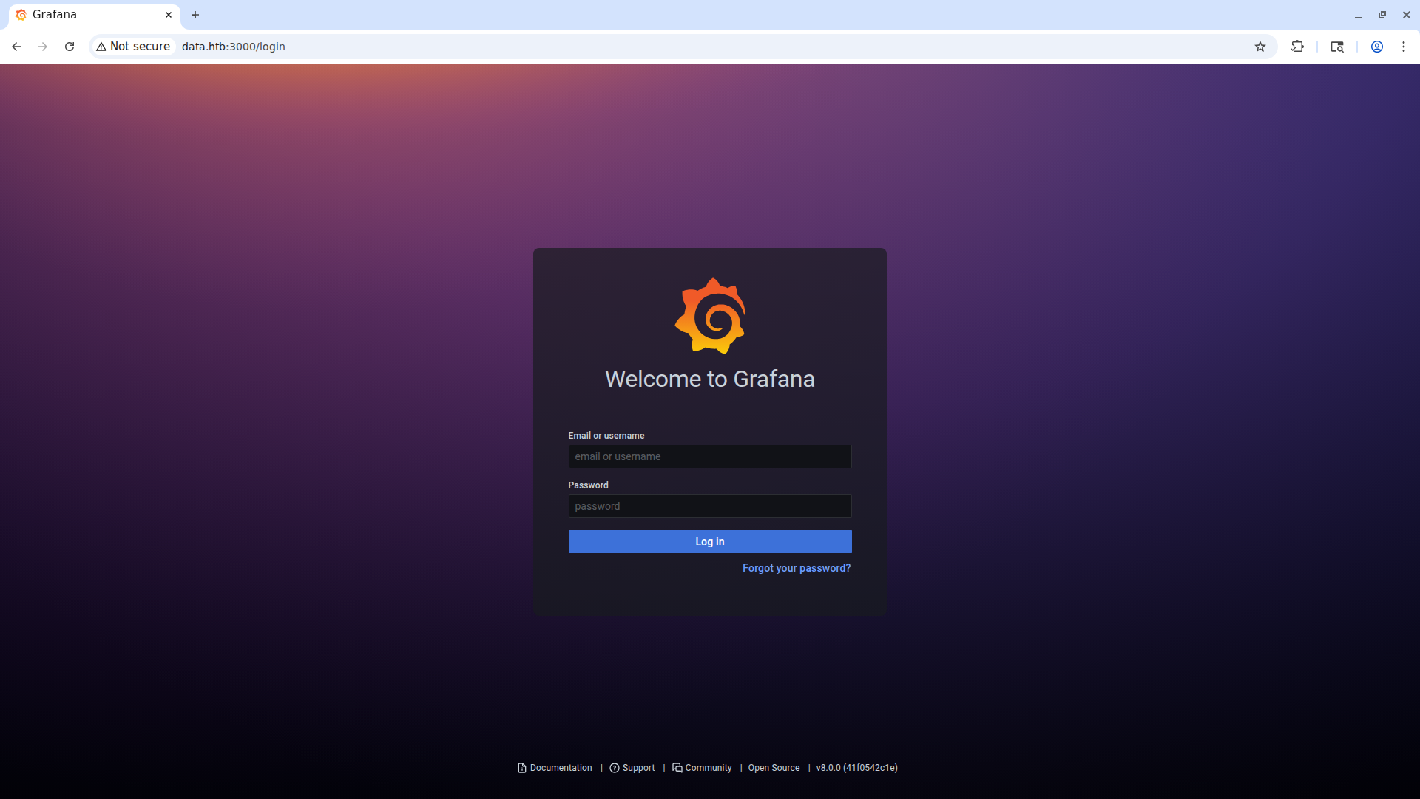Select the Grafana tab
The width and height of the screenshot is (1420, 799).
pyautogui.click(x=95, y=15)
